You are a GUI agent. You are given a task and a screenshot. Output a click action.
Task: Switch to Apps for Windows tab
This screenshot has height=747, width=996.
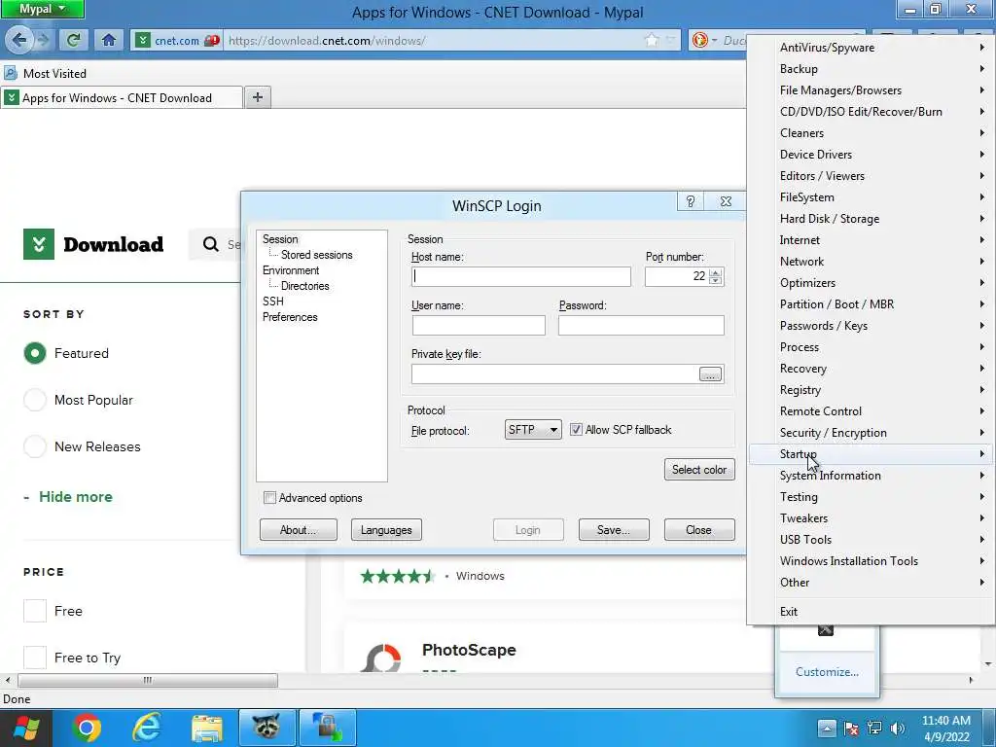coord(122,98)
